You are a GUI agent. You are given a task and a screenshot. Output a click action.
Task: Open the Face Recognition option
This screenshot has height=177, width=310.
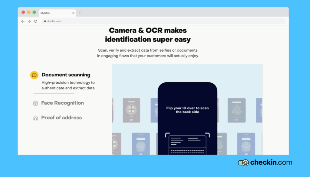[62, 103]
